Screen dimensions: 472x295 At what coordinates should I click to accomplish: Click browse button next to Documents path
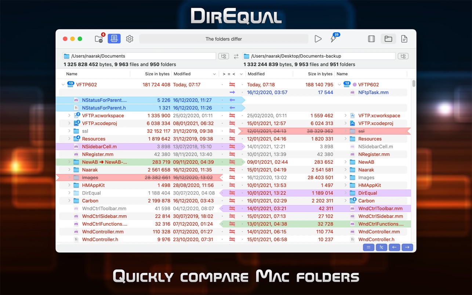pos(223,56)
